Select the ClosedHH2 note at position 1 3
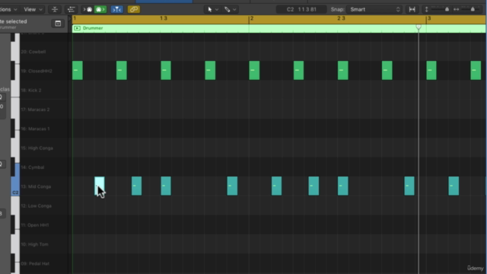 click(x=166, y=71)
